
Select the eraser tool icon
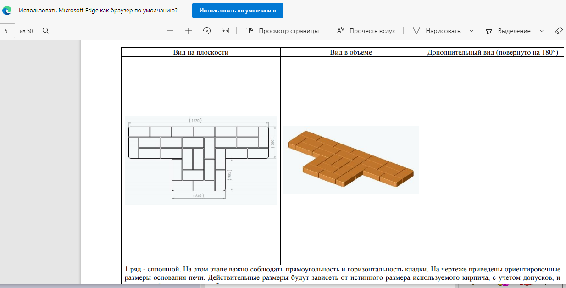click(559, 31)
